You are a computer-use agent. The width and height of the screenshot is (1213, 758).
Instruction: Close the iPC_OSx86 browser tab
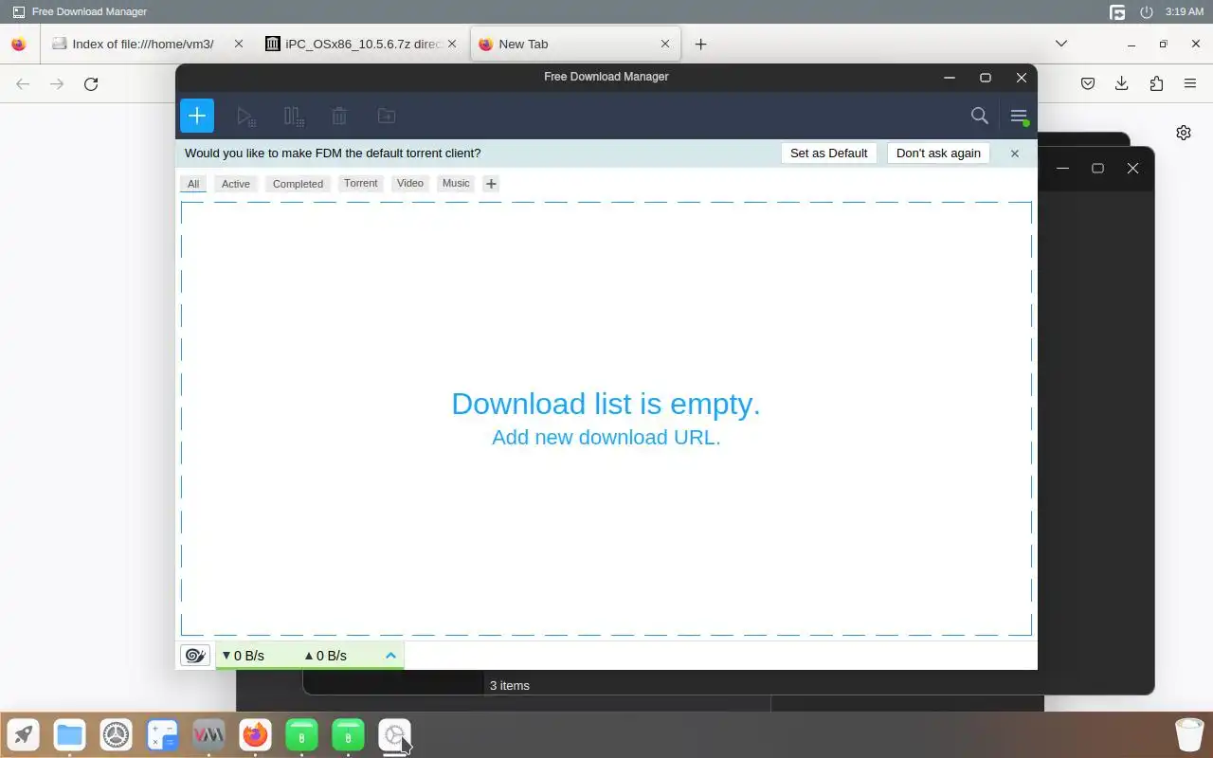(x=452, y=44)
